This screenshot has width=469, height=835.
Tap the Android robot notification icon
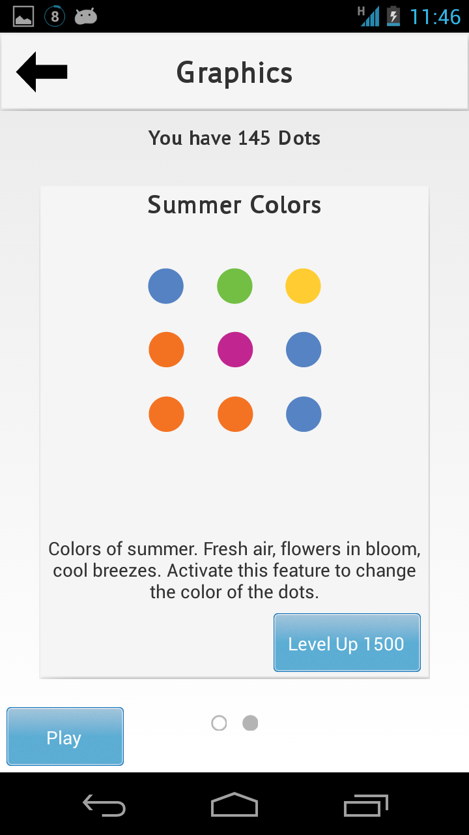coord(86,16)
